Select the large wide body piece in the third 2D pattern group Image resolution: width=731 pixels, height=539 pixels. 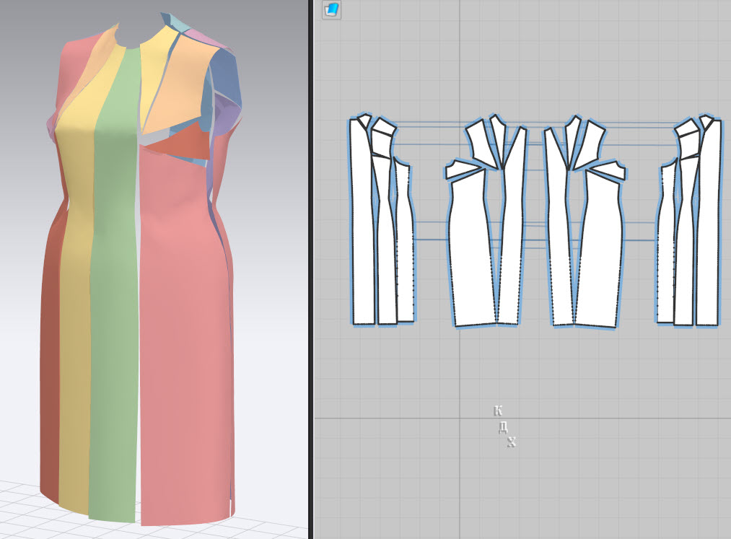tap(601, 252)
